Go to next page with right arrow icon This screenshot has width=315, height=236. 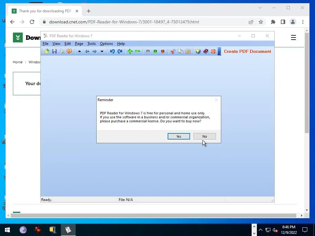[94, 51]
